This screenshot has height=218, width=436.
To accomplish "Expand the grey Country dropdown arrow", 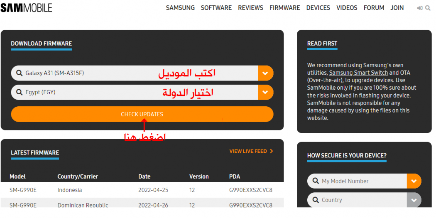I will coord(414,200).
